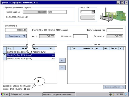Screen dimensions: 129x97
Task: Click the Номенклатура header in packages table
Action: click(90, 48)
